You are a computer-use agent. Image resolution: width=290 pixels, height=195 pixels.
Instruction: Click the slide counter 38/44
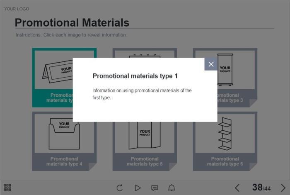tap(261, 188)
